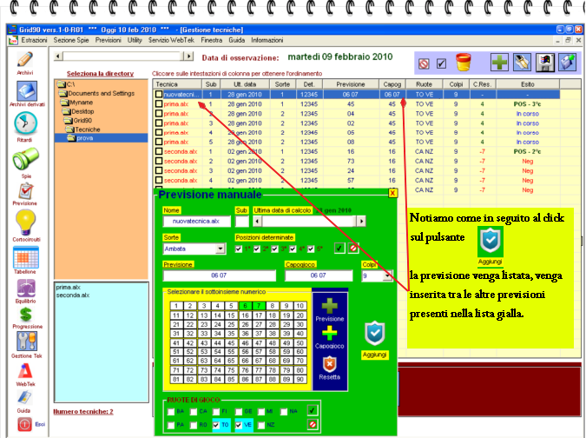
Task: Open the Gestione Tek tools icon
Action: [26, 342]
